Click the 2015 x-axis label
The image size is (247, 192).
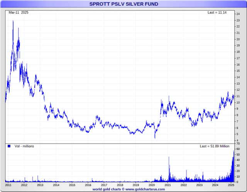point(72,185)
